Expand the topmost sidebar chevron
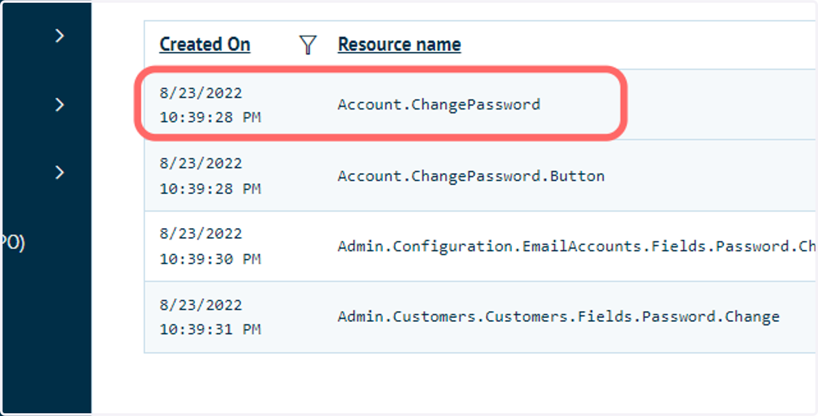Screen dimensions: 818x416 [60, 36]
